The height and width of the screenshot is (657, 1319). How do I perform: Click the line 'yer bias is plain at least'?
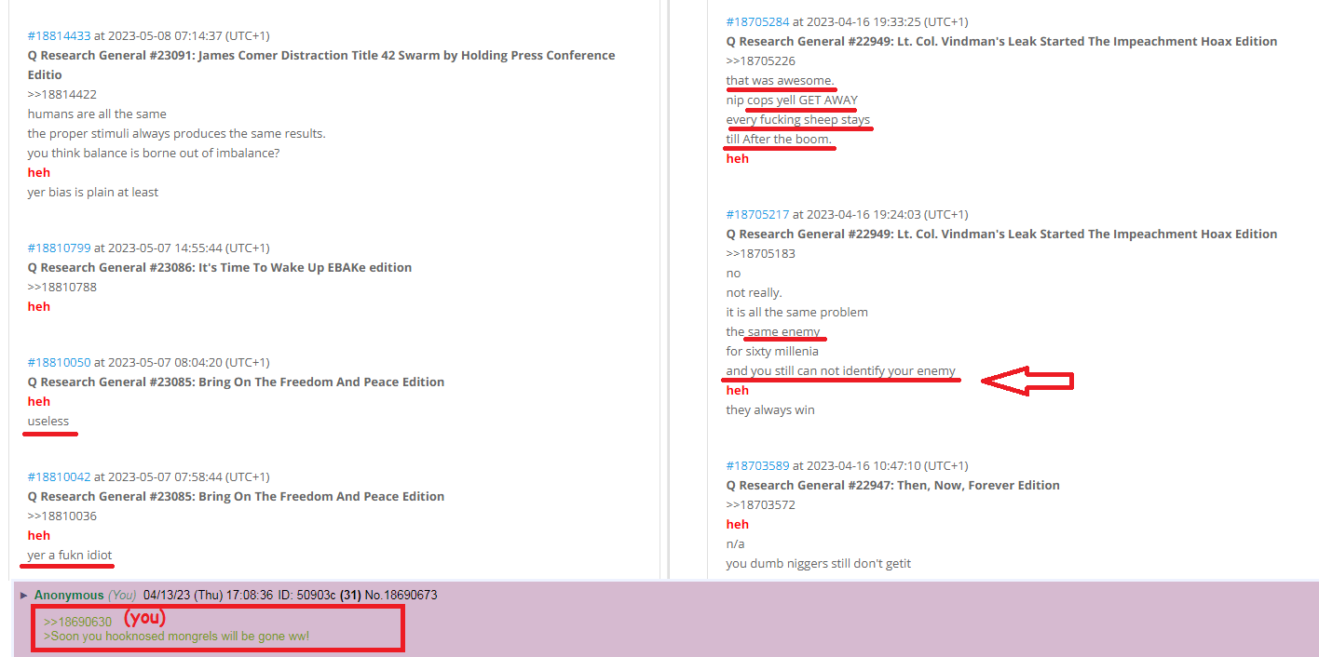pyautogui.click(x=93, y=193)
